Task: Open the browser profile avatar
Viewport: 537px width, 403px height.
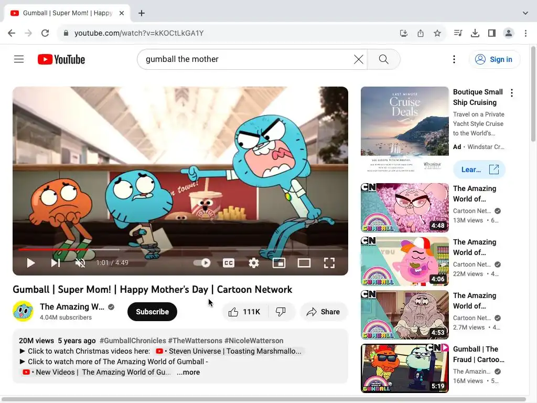Action: [509, 33]
